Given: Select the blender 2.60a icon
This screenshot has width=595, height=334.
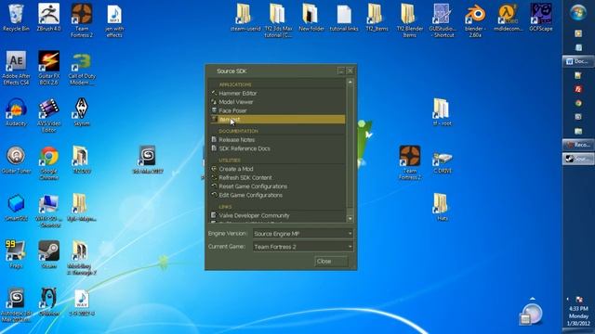Looking at the screenshot, I should 475,20.
